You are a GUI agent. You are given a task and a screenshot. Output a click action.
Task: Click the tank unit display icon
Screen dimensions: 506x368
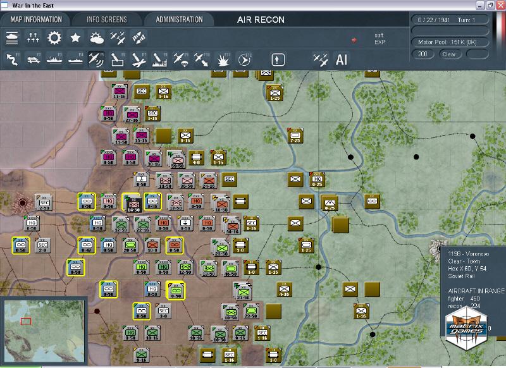point(11,38)
